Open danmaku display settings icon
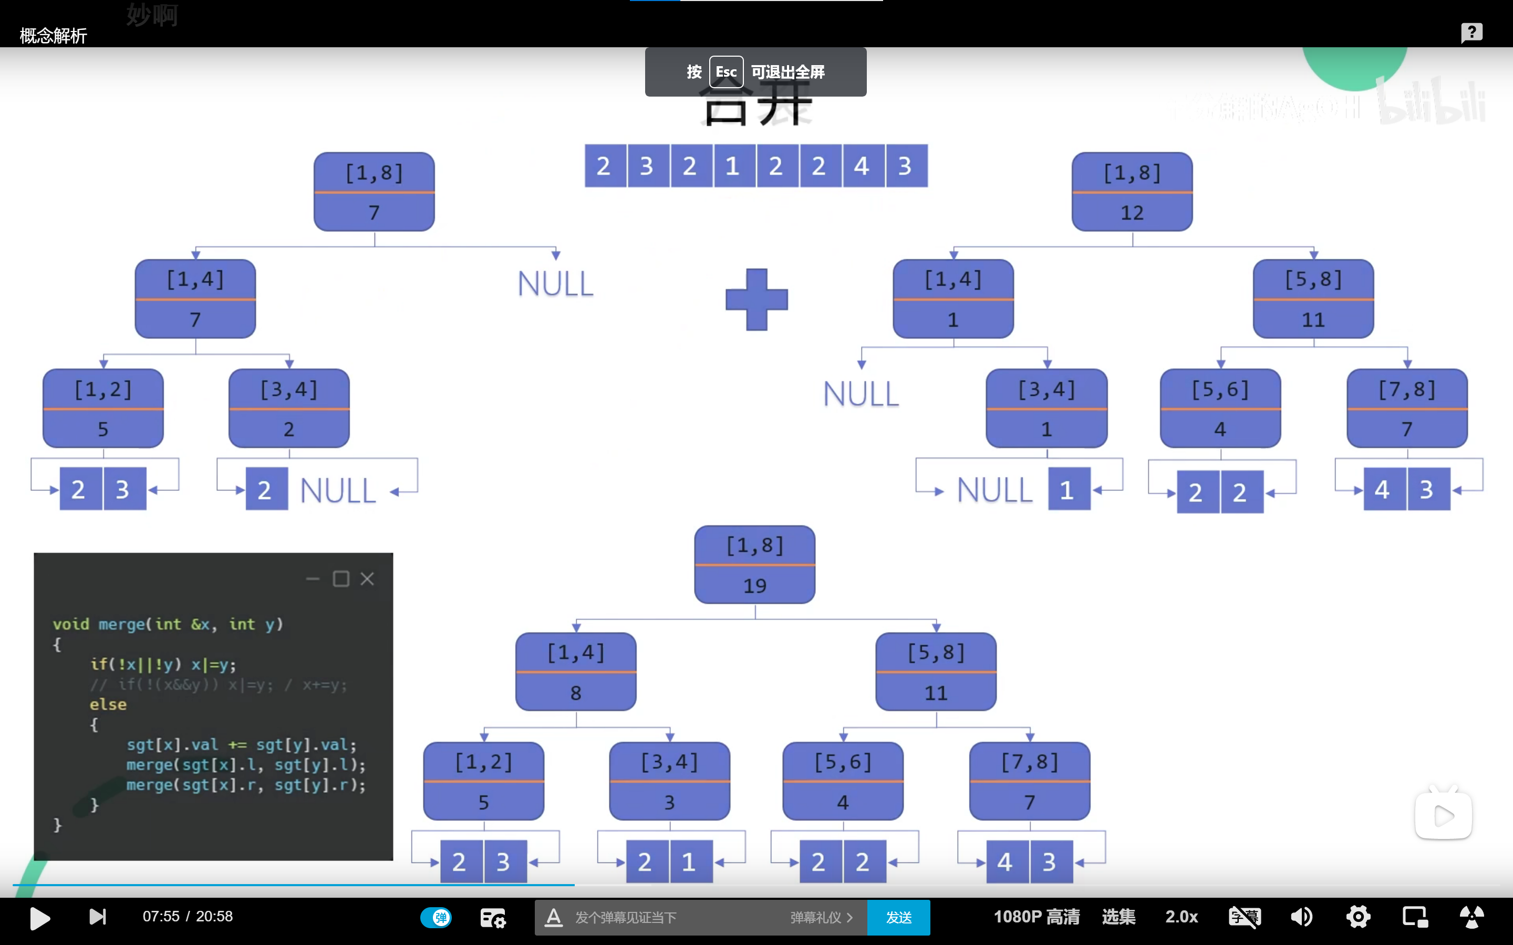Screen dimensions: 1513x945 (x=493, y=918)
